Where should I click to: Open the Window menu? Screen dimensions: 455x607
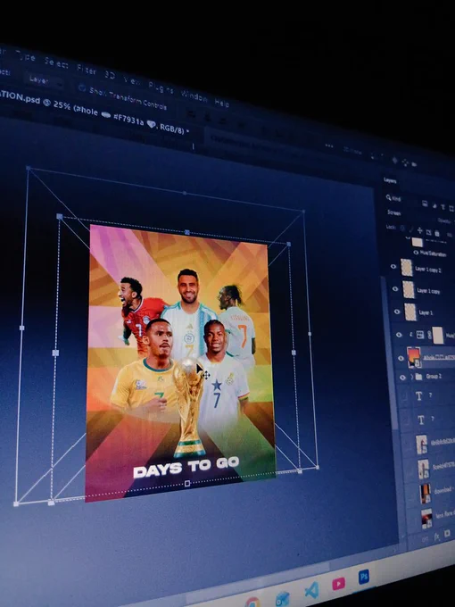194,96
